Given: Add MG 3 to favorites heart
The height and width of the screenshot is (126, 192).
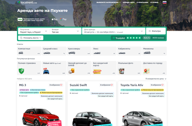Looking at the screenshot, I should pyautogui.click(x=61, y=85).
